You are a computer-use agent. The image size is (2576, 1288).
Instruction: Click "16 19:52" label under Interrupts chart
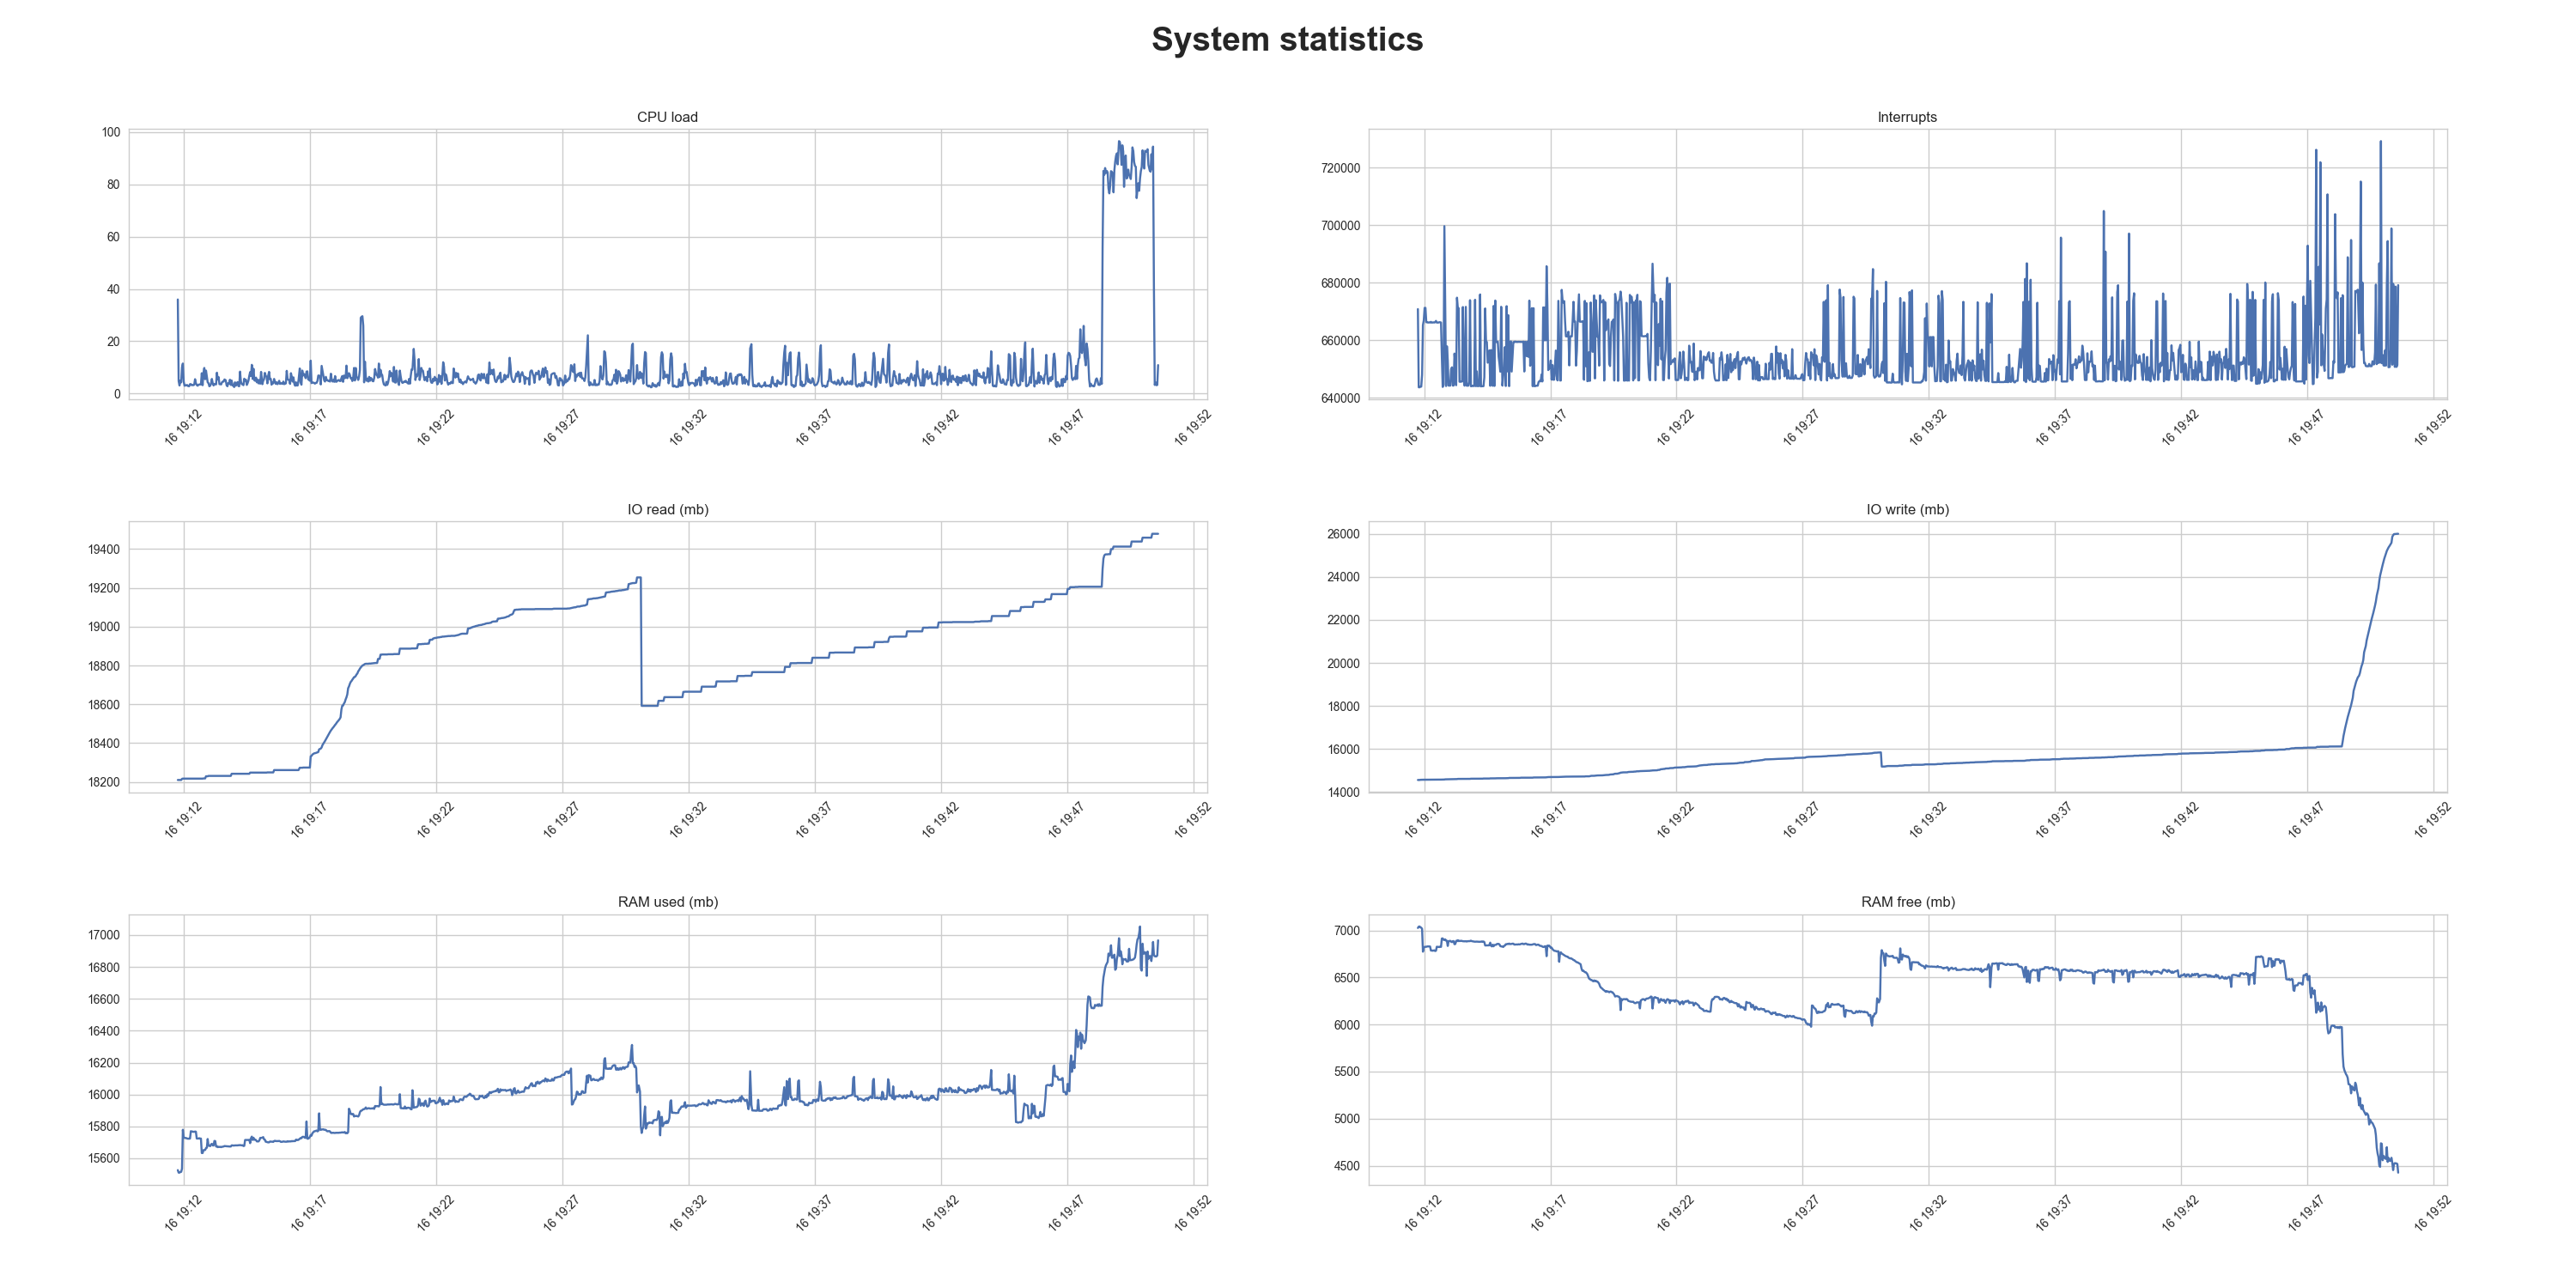[x=2432, y=427]
